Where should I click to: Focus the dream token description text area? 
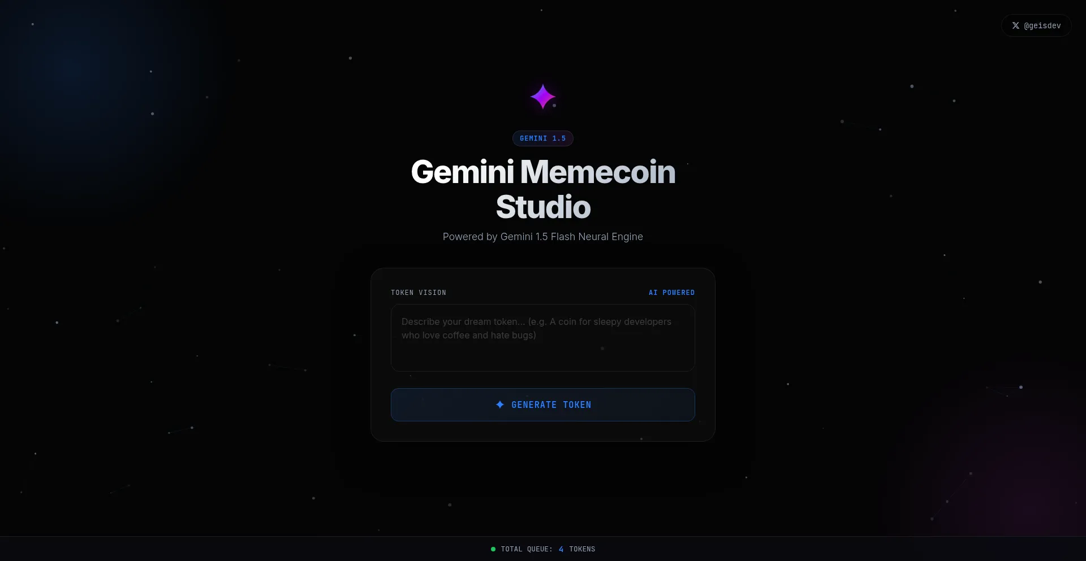(543, 338)
